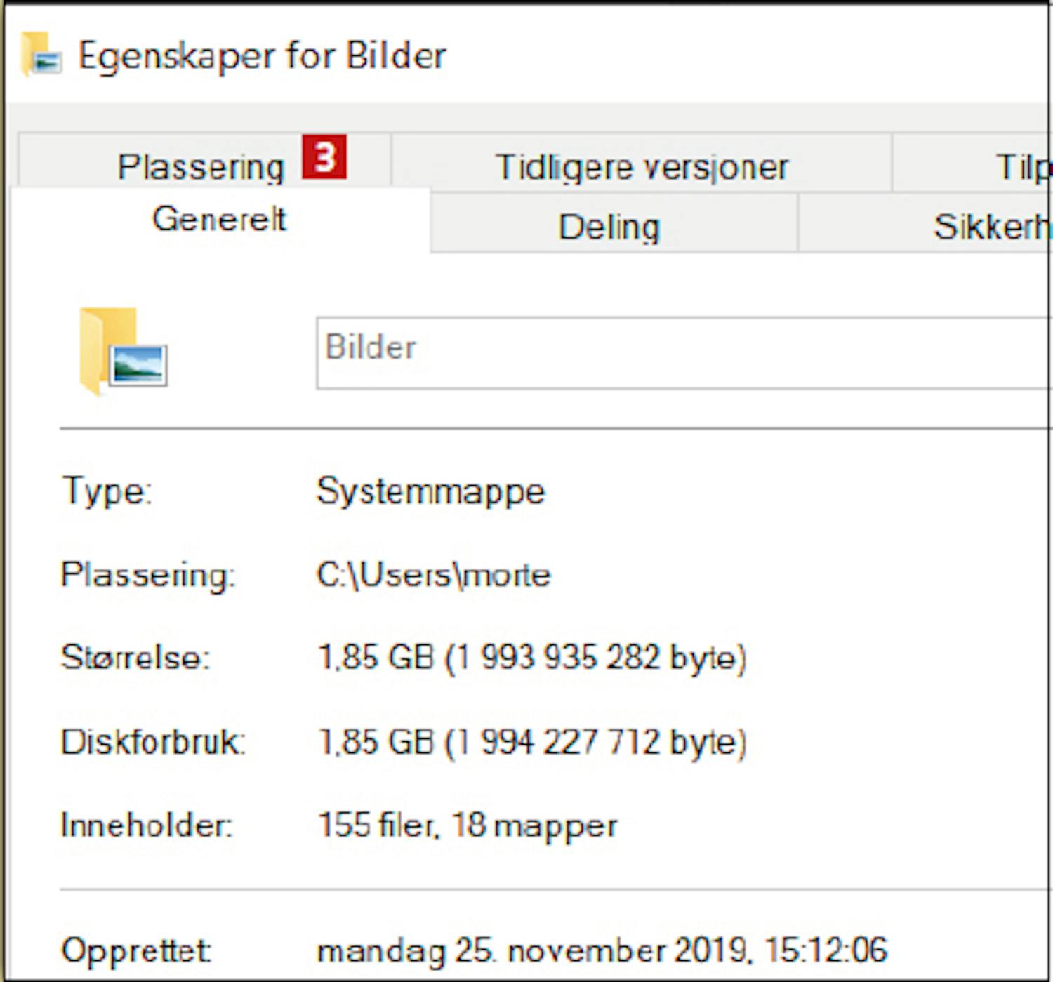This screenshot has height=982, width=1053.
Task: Switch to the partially visible Sikkerhet tab
Action: pos(991,227)
